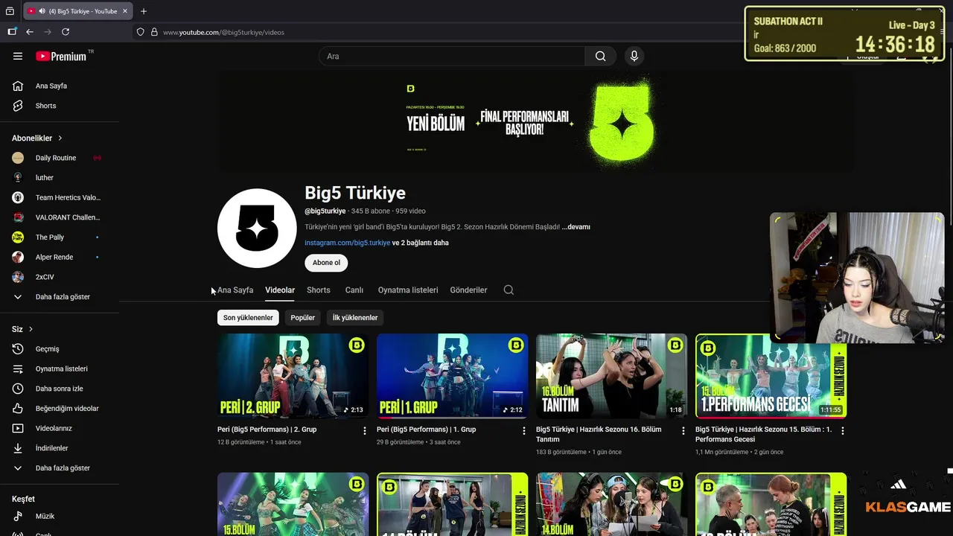The width and height of the screenshot is (953, 536).
Task: Open Daha sonra izle watch later
Action: pos(60,389)
